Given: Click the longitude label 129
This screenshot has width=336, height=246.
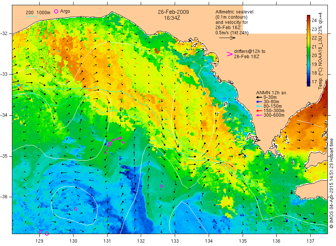Looking at the screenshot, I should coord(40,241).
